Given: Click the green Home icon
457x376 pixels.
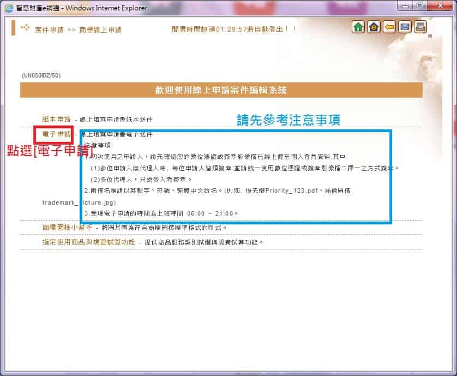Looking at the screenshot, I should pyautogui.click(x=358, y=26).
